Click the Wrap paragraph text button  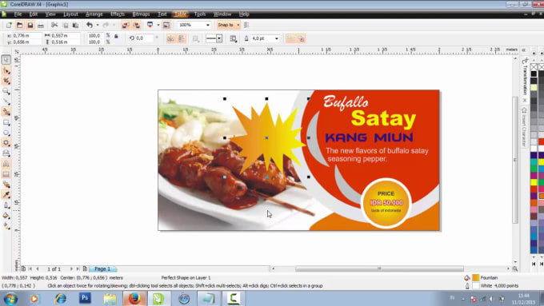click(x=234, y=38)
